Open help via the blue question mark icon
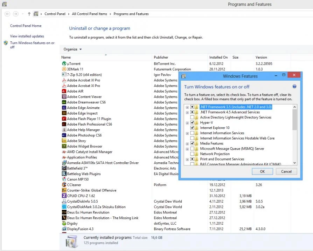 (294, 87)
